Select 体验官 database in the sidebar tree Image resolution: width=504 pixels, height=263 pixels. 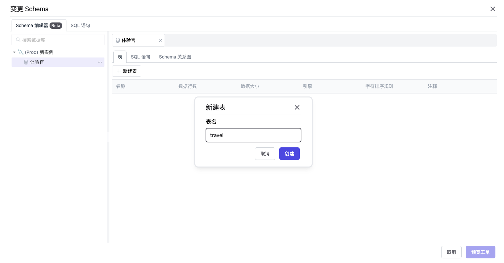(x=37, y=62)
